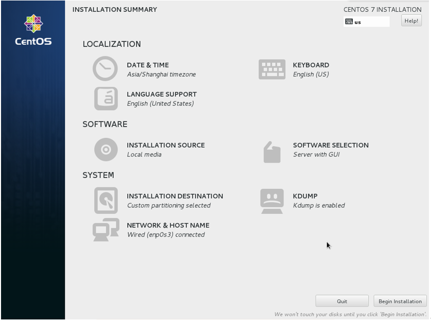Image resolution: width=431 pixels, height=321 pixels.
Task: Open the Language Support icon
Action: pos(106,99)
